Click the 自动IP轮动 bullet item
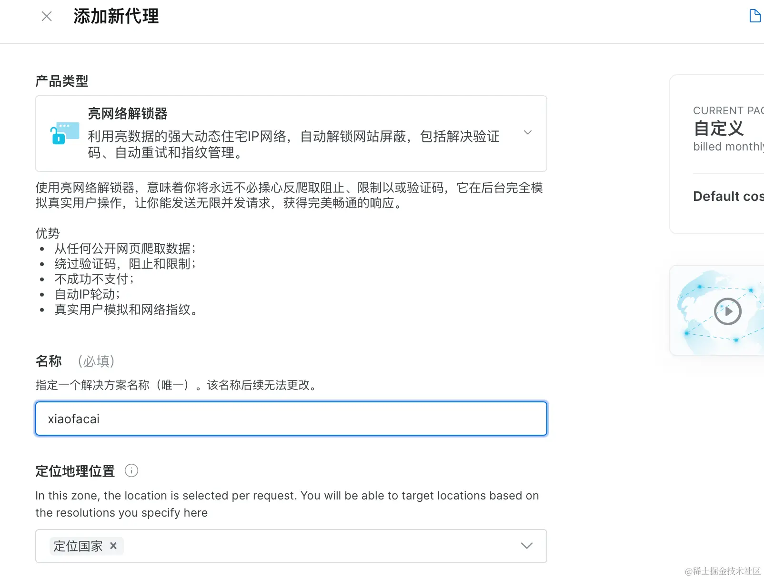764x579 pixels. [x=87, y=294]
